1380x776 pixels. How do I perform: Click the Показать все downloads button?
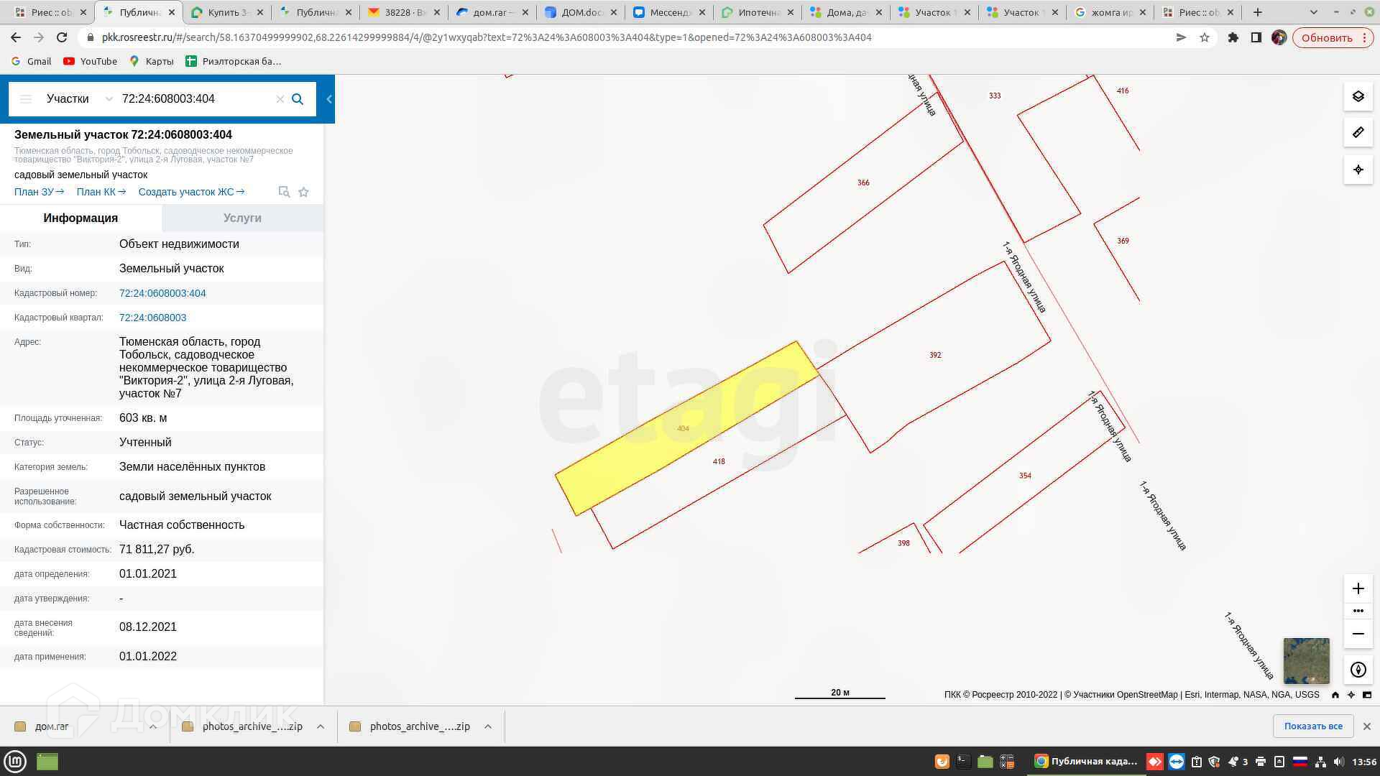pyautogui.click(x=1312, y=726)
